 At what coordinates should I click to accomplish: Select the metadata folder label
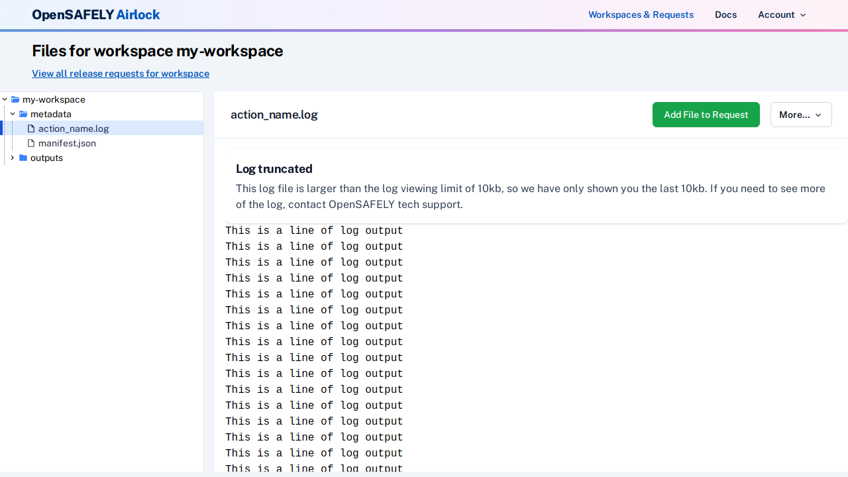pyautogui.click(x=51, y=114)
